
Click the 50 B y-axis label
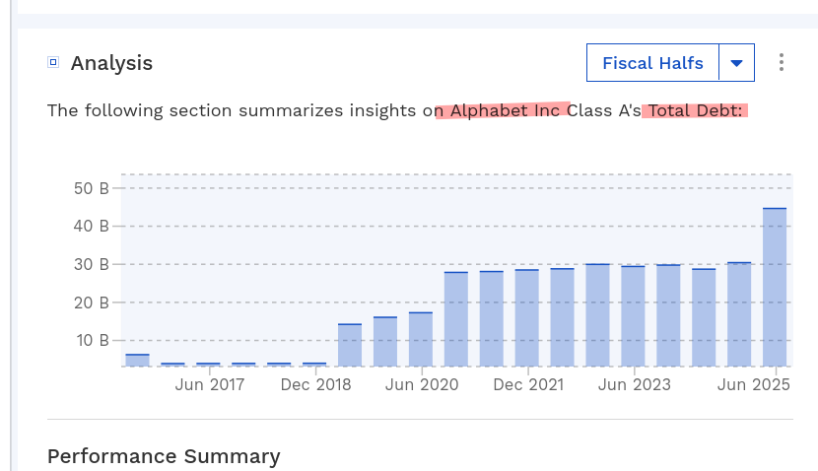[91, 188]
